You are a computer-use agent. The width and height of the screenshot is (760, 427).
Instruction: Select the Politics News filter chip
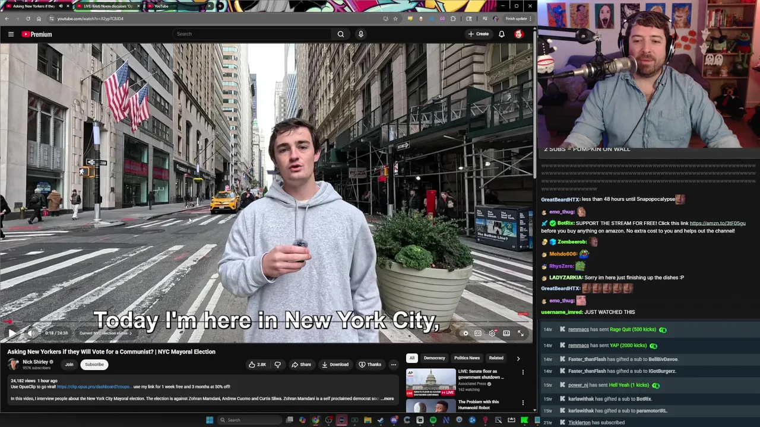pos(467,358)
